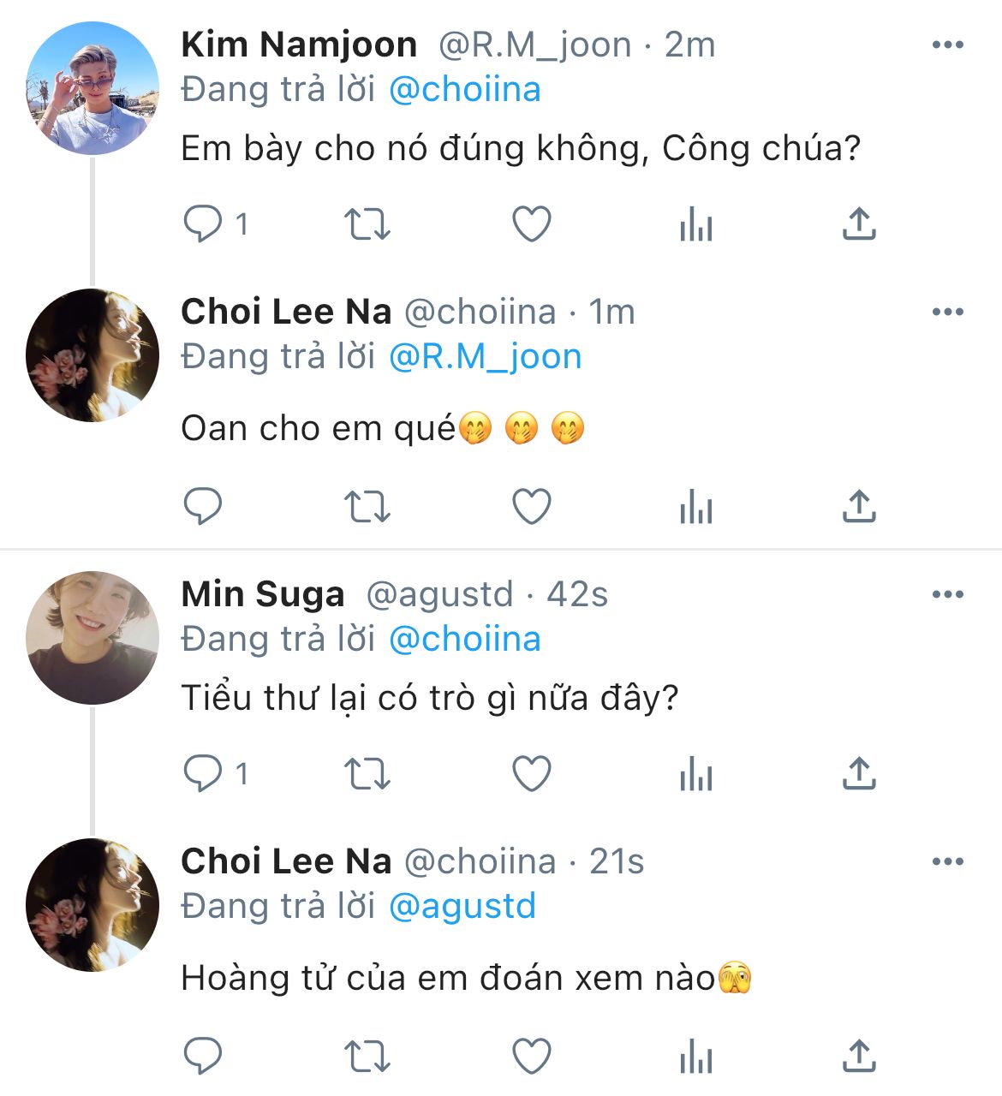Retweet Kim Namjoon's reply
This screenshot has height=1096, width=1002.
(367, 224)
